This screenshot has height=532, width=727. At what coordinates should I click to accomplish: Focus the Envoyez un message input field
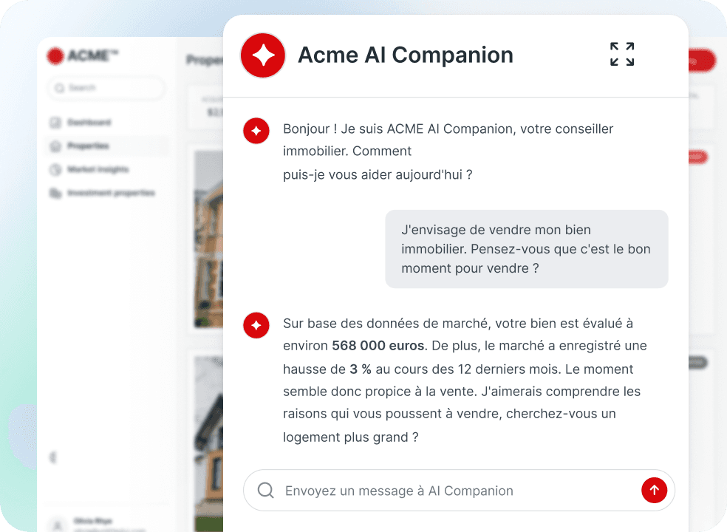(459, 491)
